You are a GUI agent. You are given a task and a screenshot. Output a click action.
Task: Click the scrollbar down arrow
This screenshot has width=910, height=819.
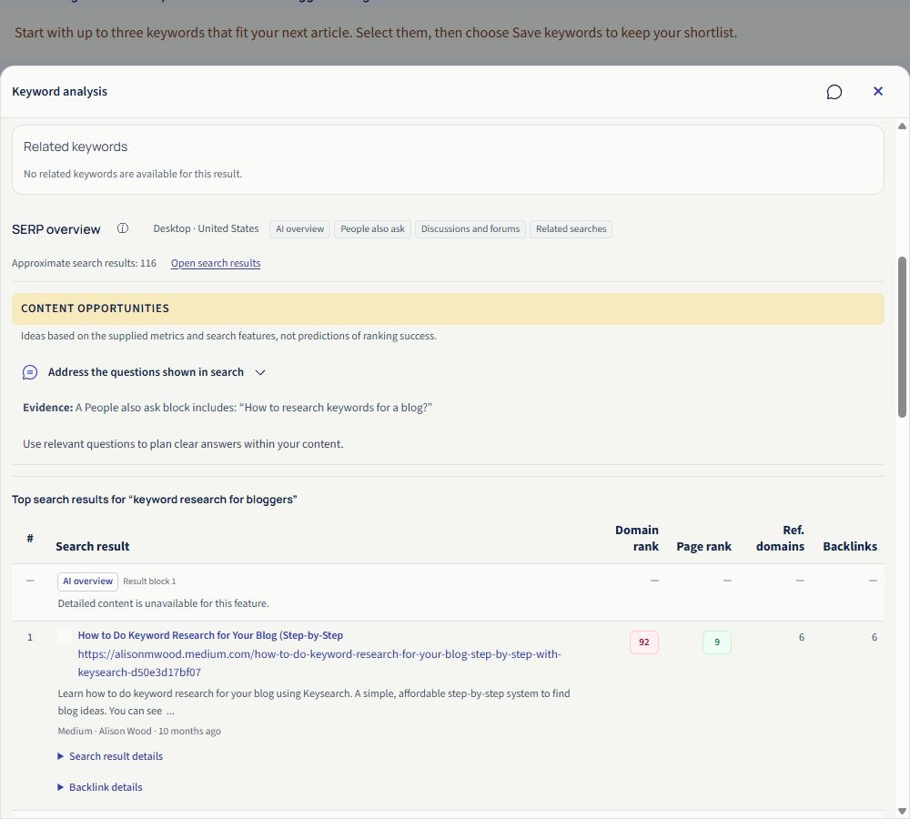coord(902,811)
